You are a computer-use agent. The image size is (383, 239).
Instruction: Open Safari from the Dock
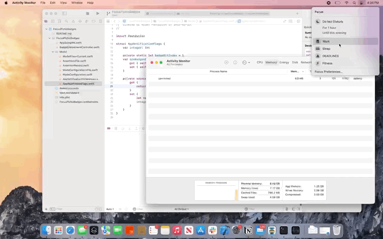tap(70, 230)
